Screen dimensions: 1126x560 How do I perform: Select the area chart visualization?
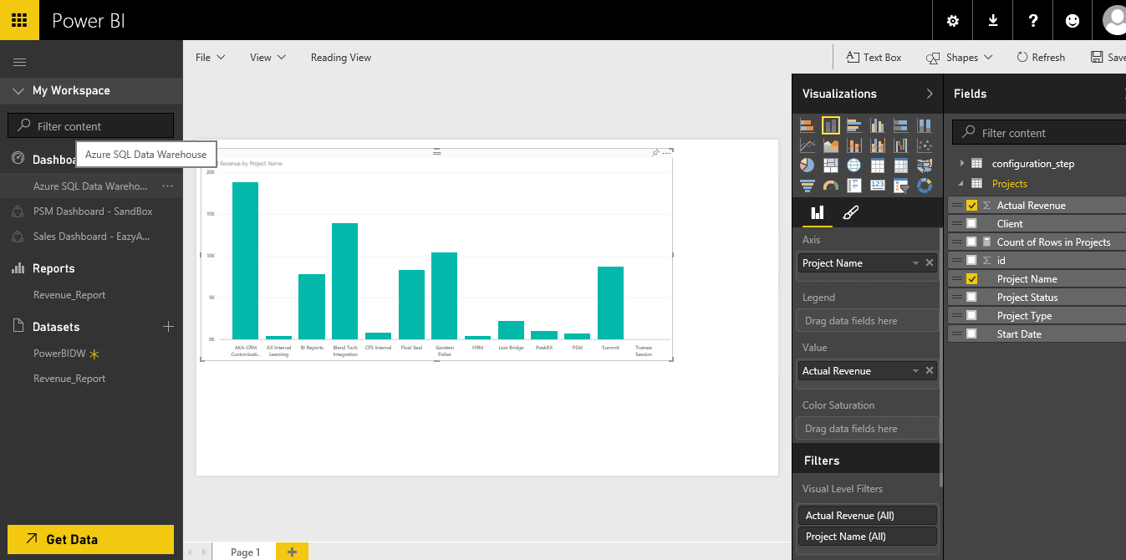(830, 145)
